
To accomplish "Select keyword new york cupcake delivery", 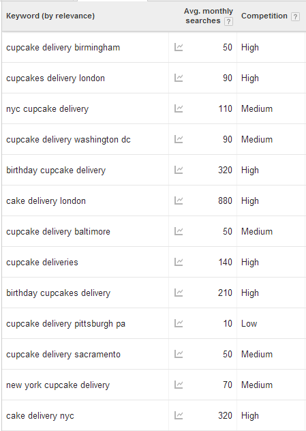I will (58, 385).
